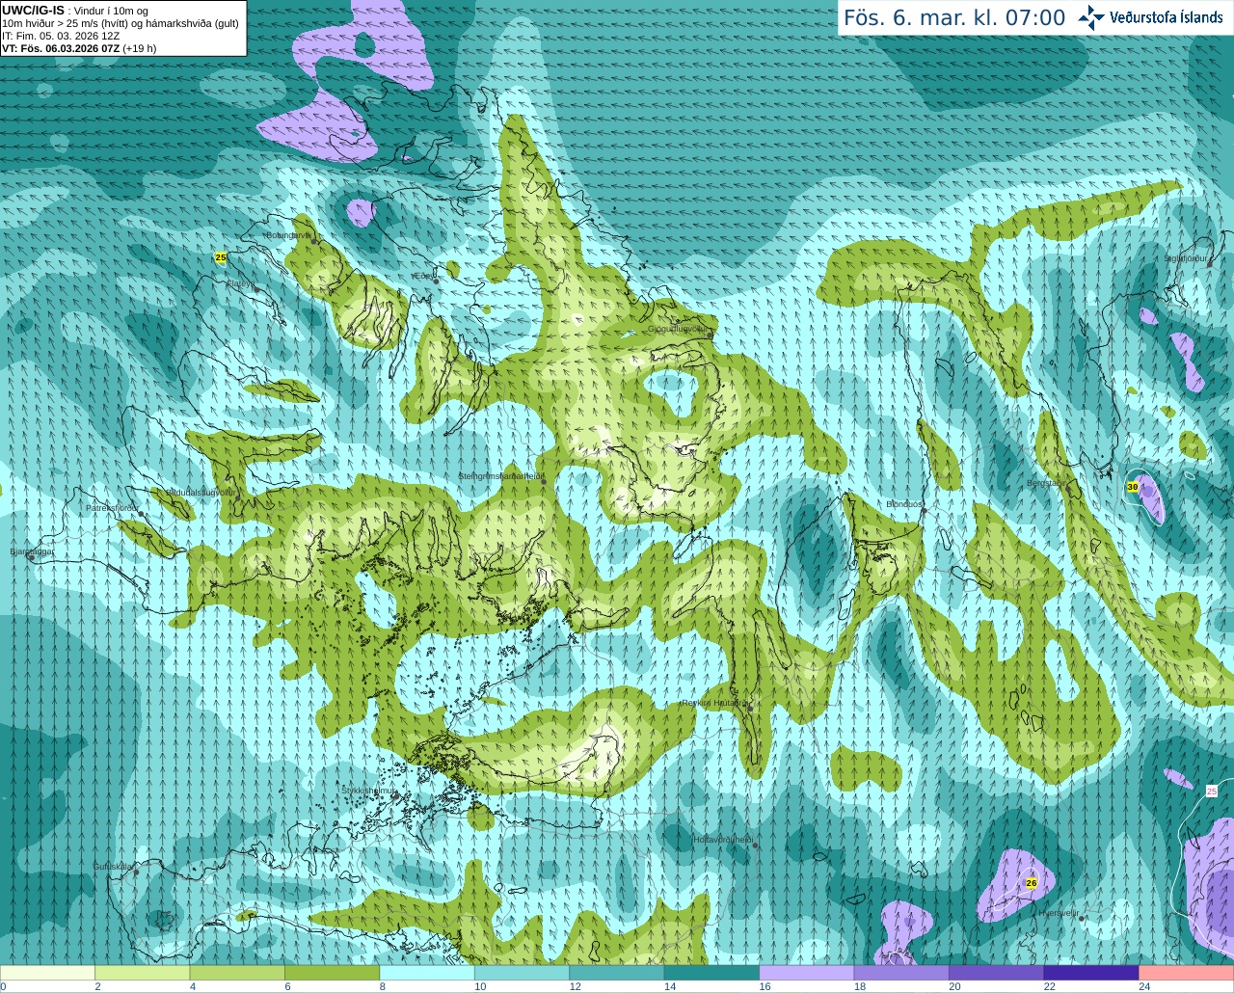
Task: Click the line '10m hviður > 25 m/s (hvítt) og hámarkshviða (gult)'
Action: [121, 23]
